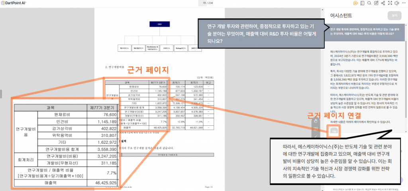Image resolution: width=408 pixels, height=191 pixels.
Task: Click the cell value 44,621,568
Action: tap(196, 128)
